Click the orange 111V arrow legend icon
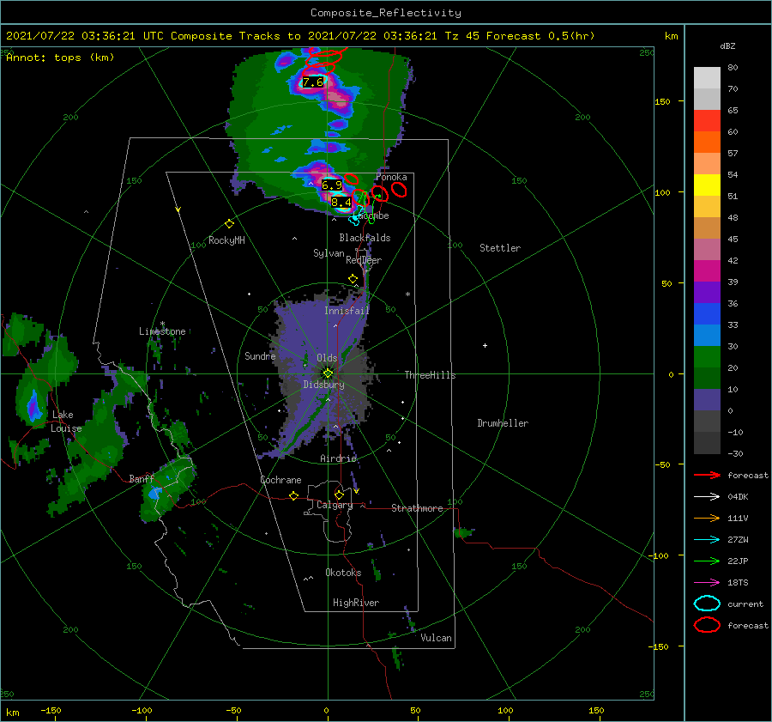 click(708, 518)
